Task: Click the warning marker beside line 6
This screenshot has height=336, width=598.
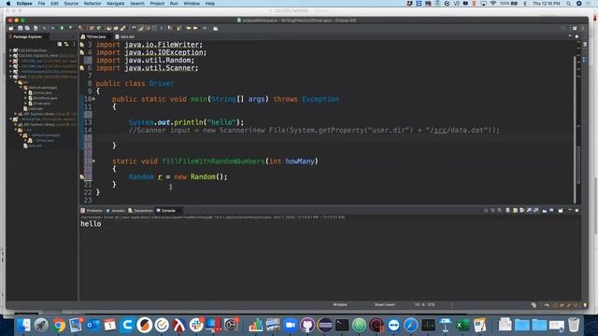Action: coord(82,68)
